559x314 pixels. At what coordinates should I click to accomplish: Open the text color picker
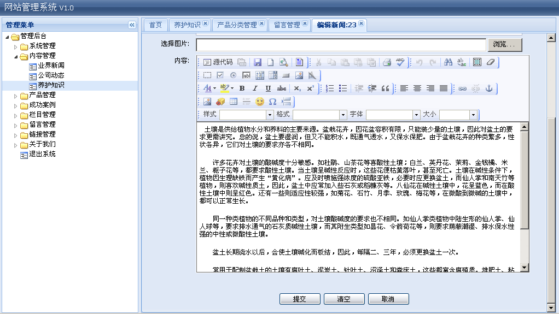pos(209,88)
